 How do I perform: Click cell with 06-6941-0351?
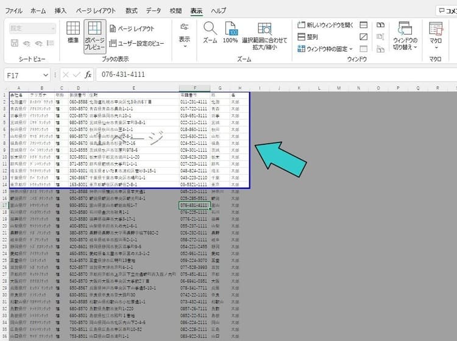click(x=195, y=281)
